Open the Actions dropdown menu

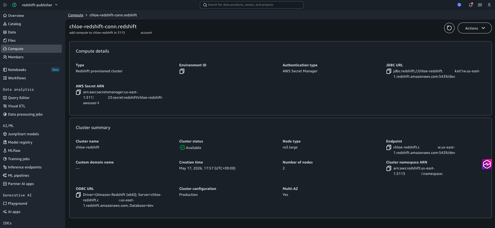[474, 28]
